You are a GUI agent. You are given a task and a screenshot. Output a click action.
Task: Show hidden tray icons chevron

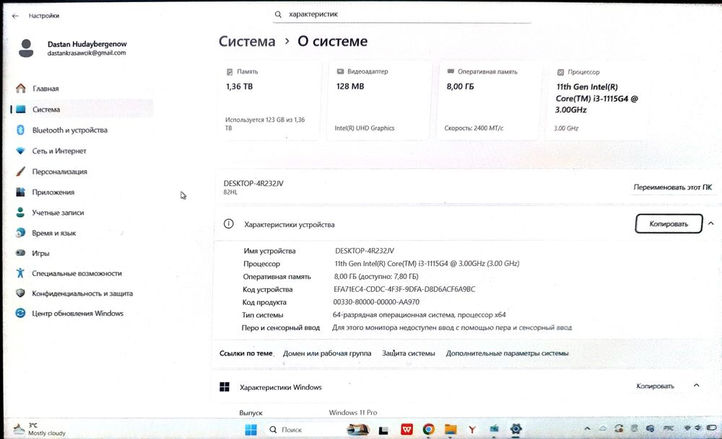click(x=587, y=428)
